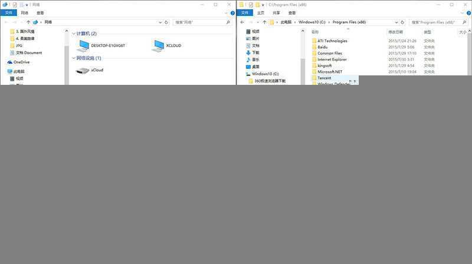Viewport: 472px width, 264px height.
Task: Select 文档 in Program Files window sidebar
Action: coord(253,45)
